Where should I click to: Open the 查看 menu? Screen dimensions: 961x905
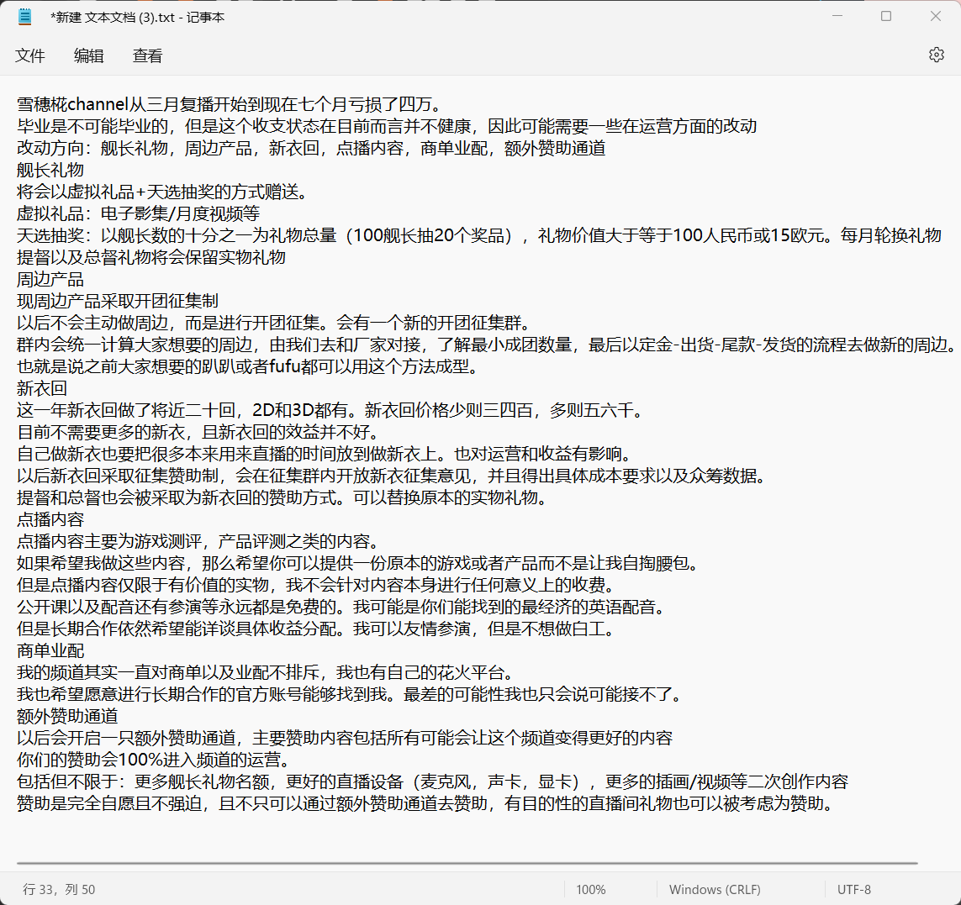point(148,55)
